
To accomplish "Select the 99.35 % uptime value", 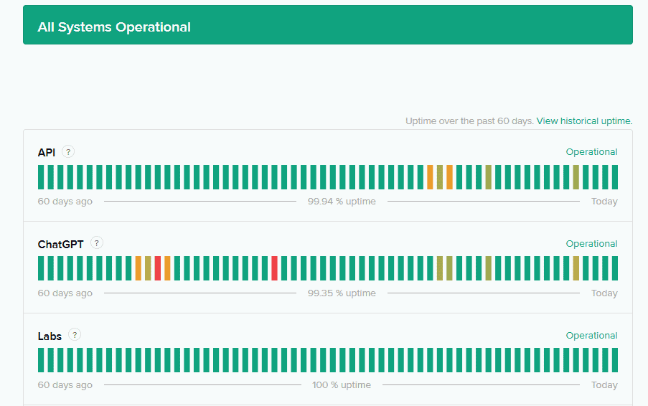I will tap(342, 293).
